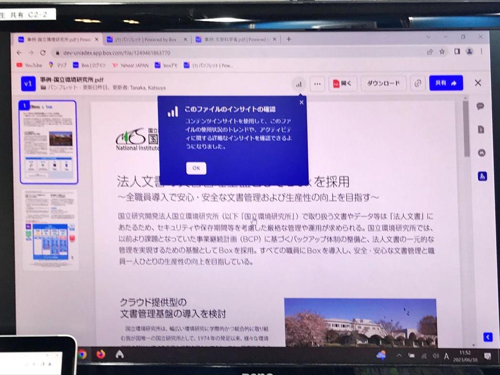
Task: Open the Box ログイン bookmark
Action: tap(89, 65)
